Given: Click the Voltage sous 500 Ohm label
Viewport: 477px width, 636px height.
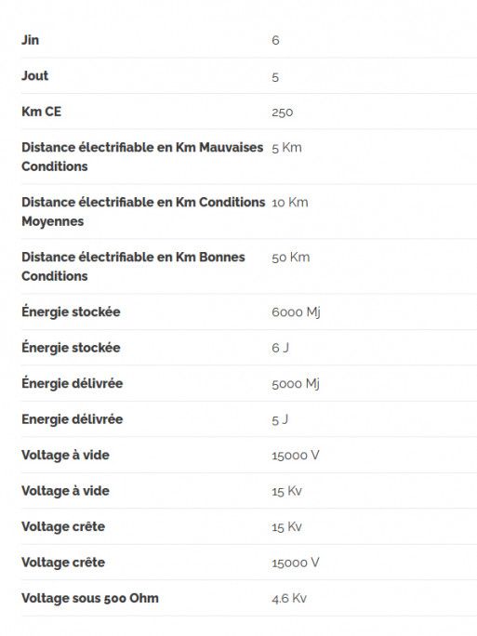Looking at the screenshot, I should click(90, 598).
